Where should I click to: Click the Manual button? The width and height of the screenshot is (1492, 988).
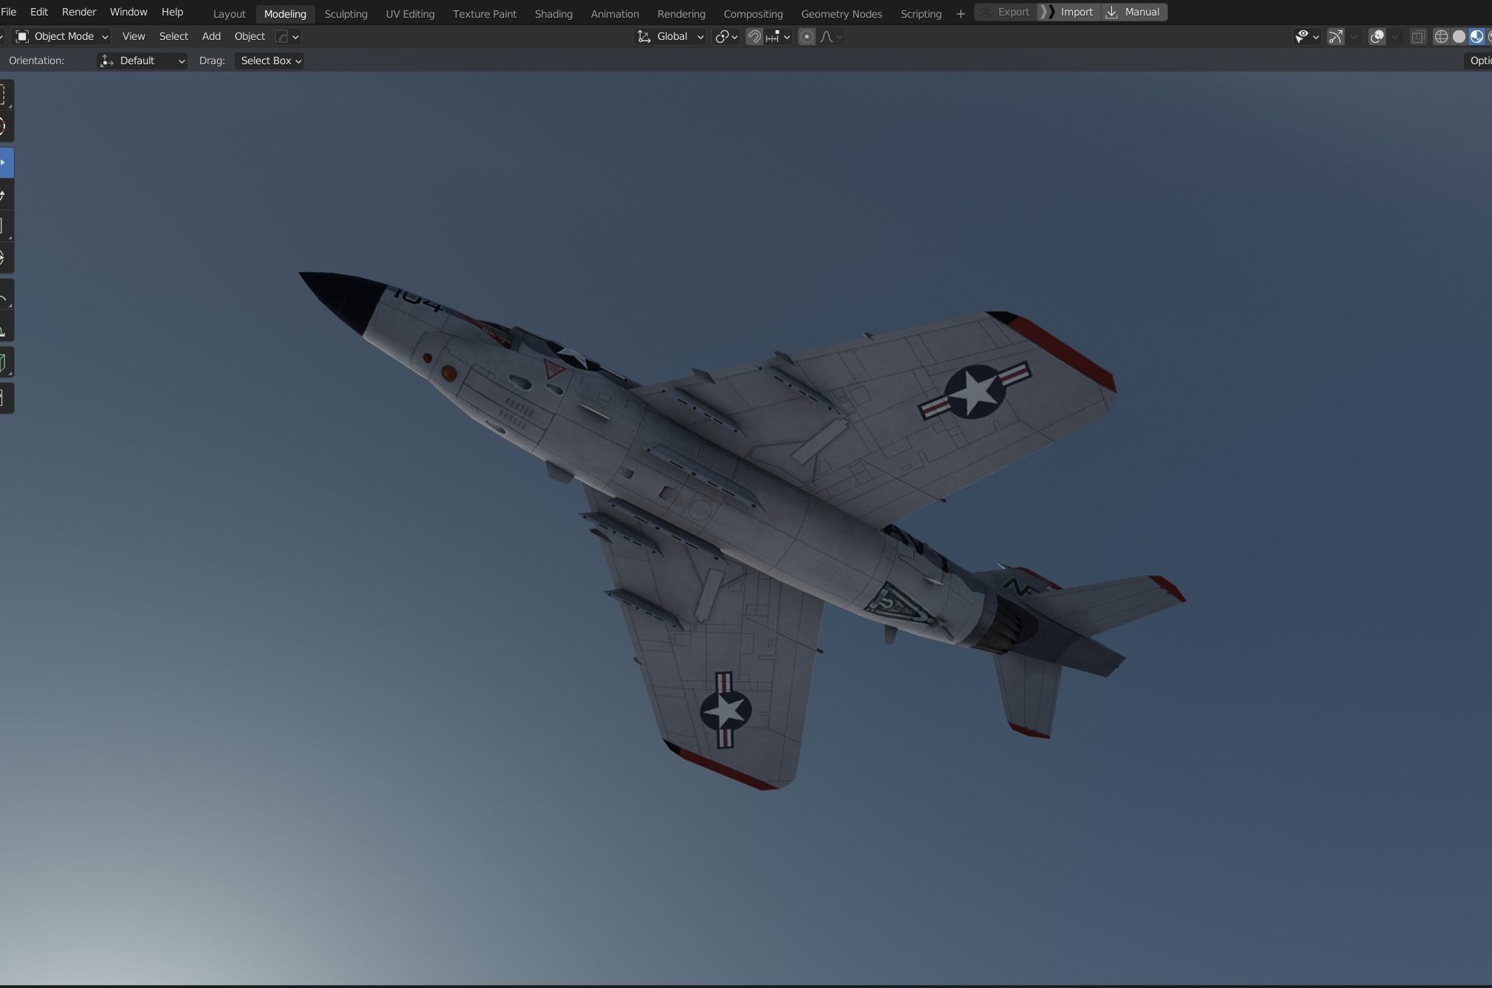click(x=1134, y=12)
